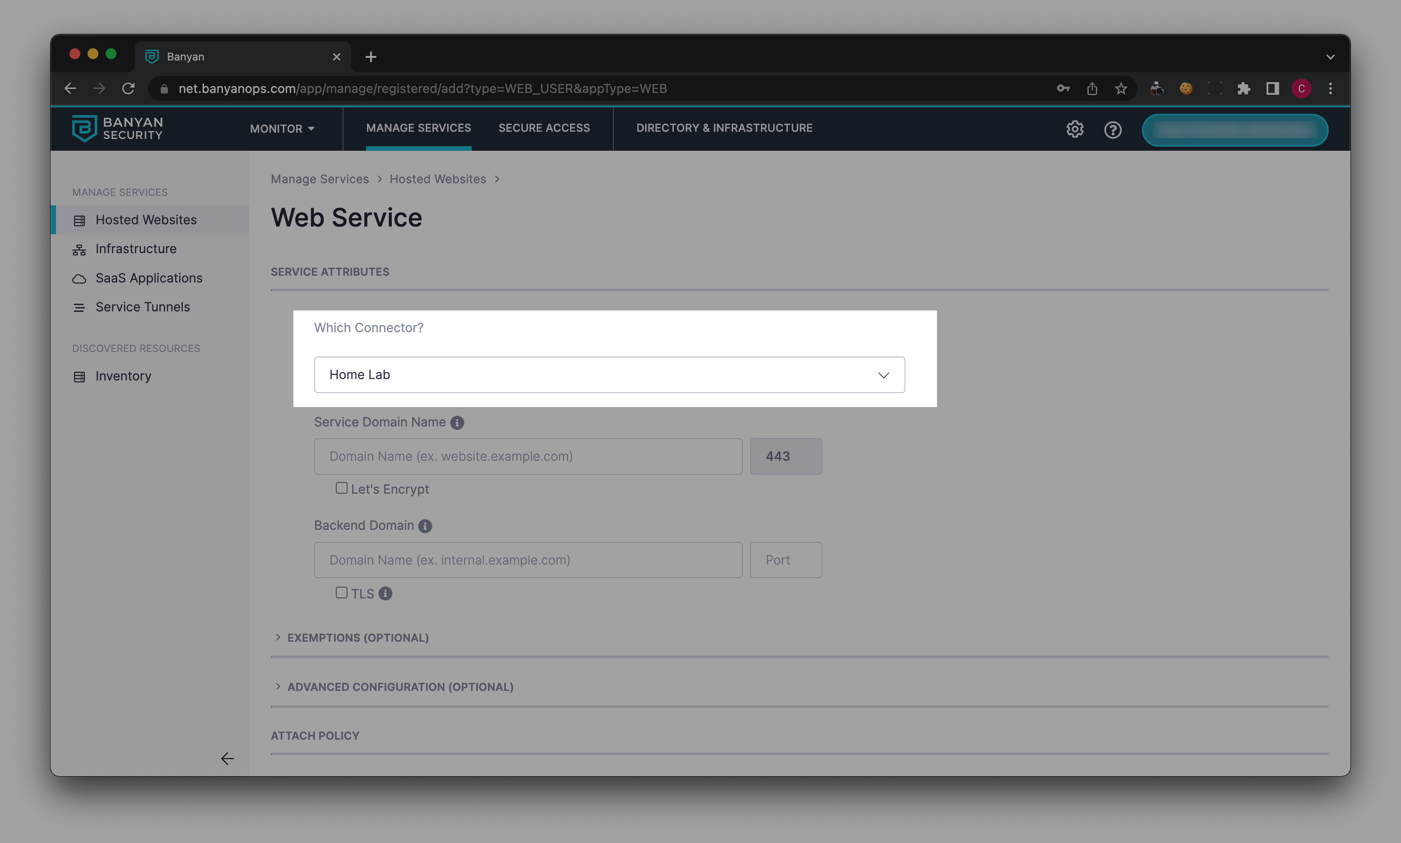The image size is (1401, 843).
Task: Open the help question mark icon
Action: coord(1113,130)
